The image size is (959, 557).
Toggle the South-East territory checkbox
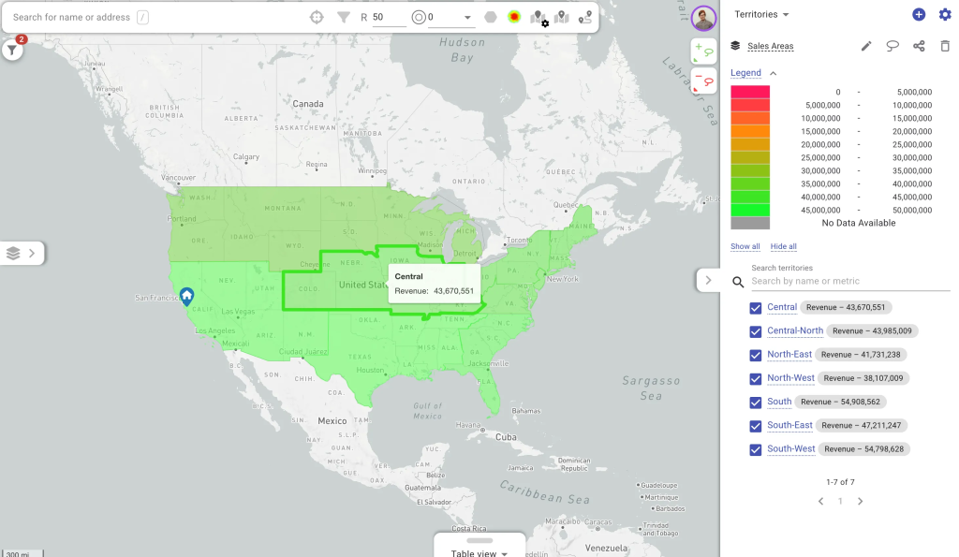point(756,426)
